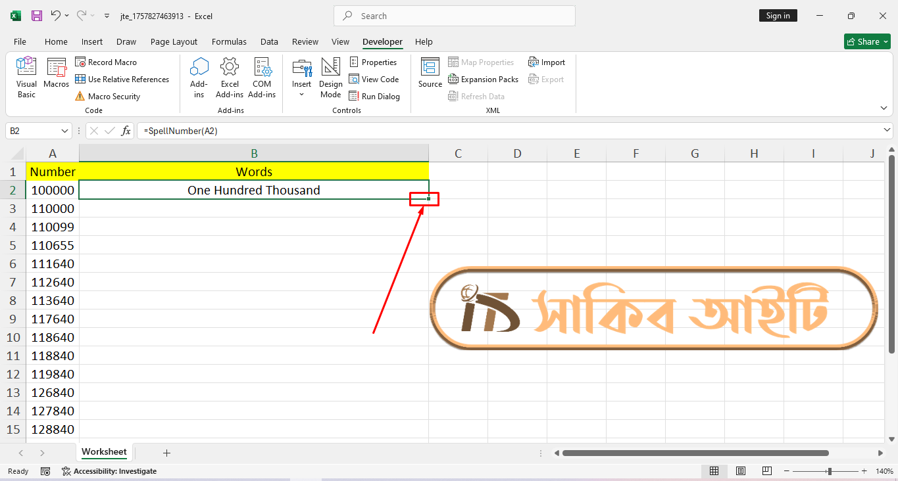Open the Macros dialog
The height and width of the screenshot is (481, 898).
[x=57, y=74]
